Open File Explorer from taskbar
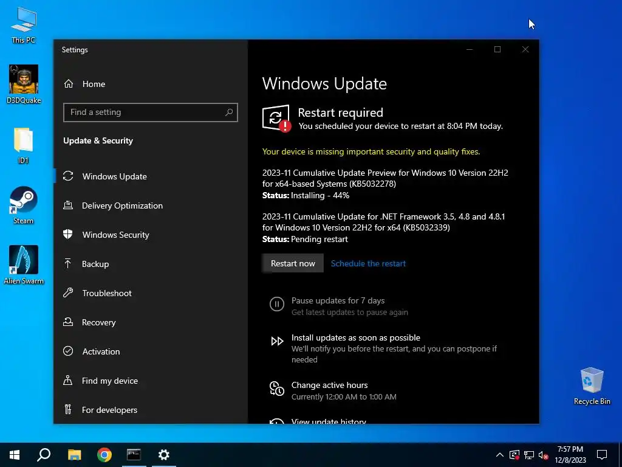The width and height of the screenshot is (622, 467). (74, 455)
